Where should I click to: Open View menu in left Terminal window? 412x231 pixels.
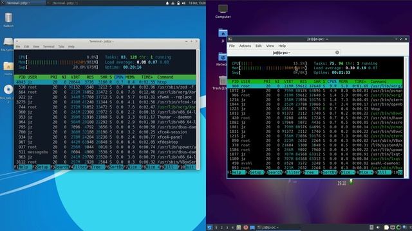36,47
